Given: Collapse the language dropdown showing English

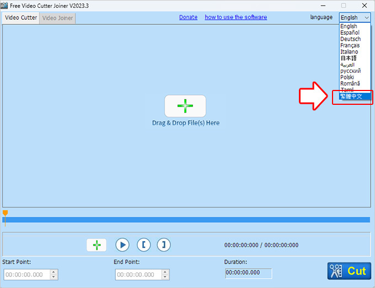Looking at the screenshot, I should 355,18.
